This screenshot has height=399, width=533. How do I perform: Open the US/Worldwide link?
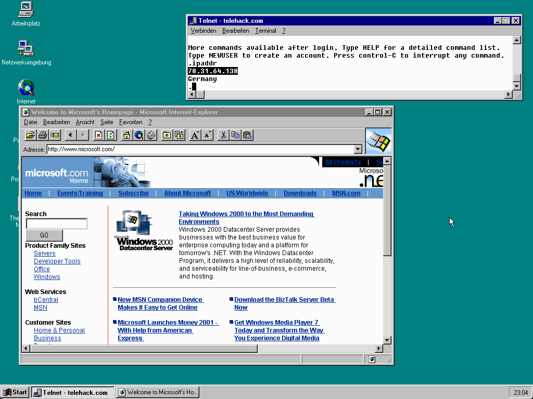pyautogui.click(x=247, y=193)
